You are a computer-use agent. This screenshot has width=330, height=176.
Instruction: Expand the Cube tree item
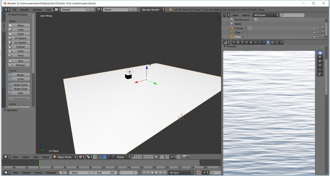pos(228,33)
